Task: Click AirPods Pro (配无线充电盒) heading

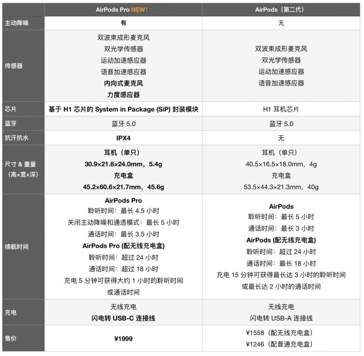Action: point(123,246)
